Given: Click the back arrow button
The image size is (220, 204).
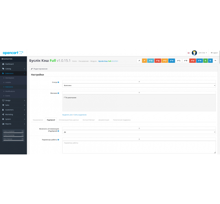Looking at the screenshot, I should 215,61.
